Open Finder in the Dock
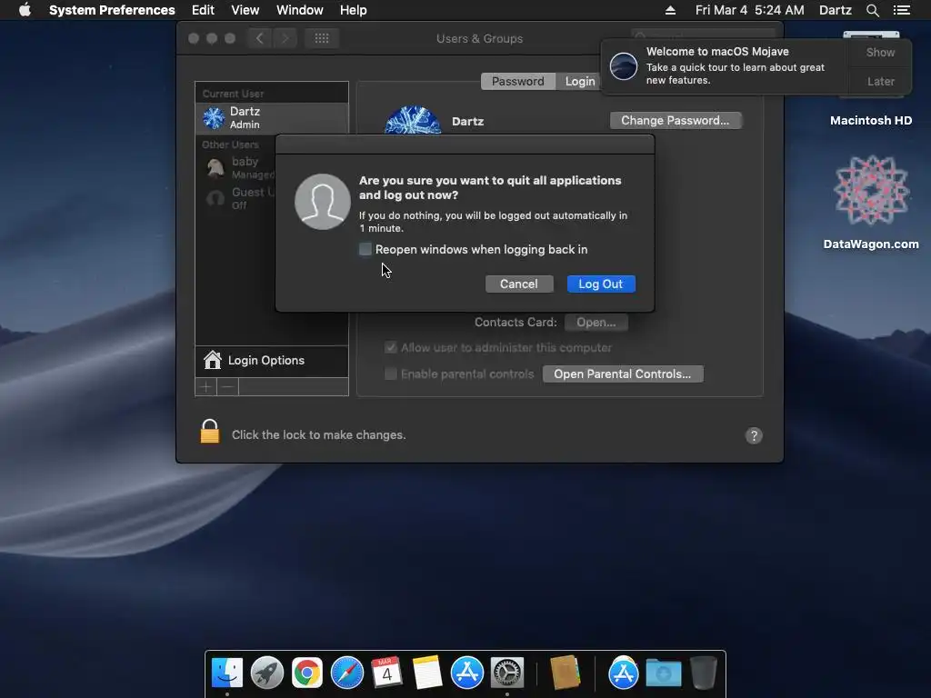Viewport: 931px width, 698px height. (227, 673)
